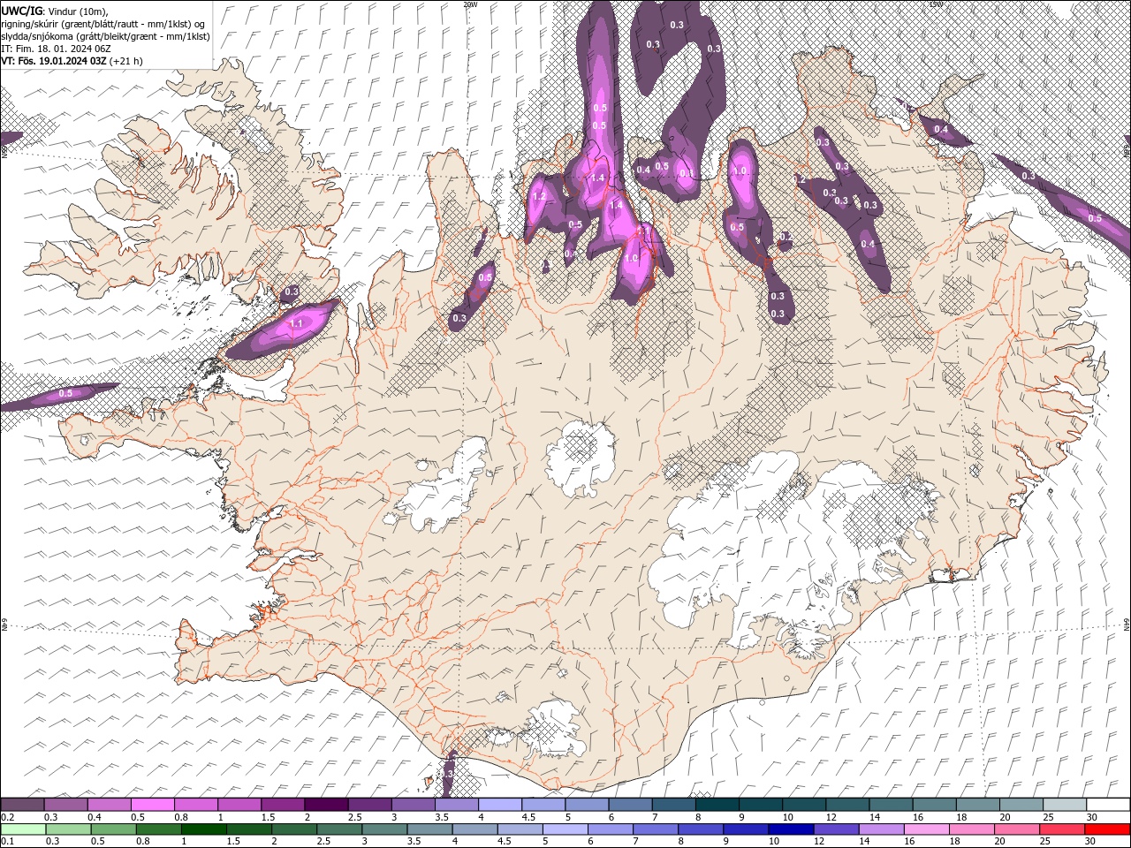Click the 'VT: Fös. 19.01.2024 03Z (+21 h)' line

72,61
